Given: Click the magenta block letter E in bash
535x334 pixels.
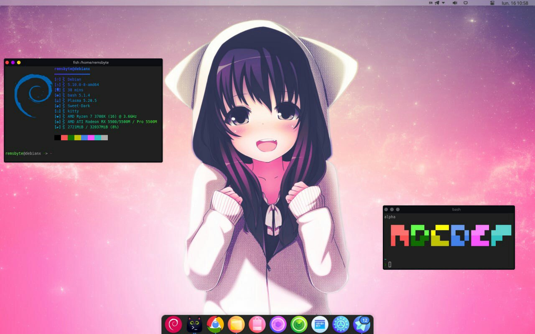Looking at the screenshot, I should coord(480,235).
